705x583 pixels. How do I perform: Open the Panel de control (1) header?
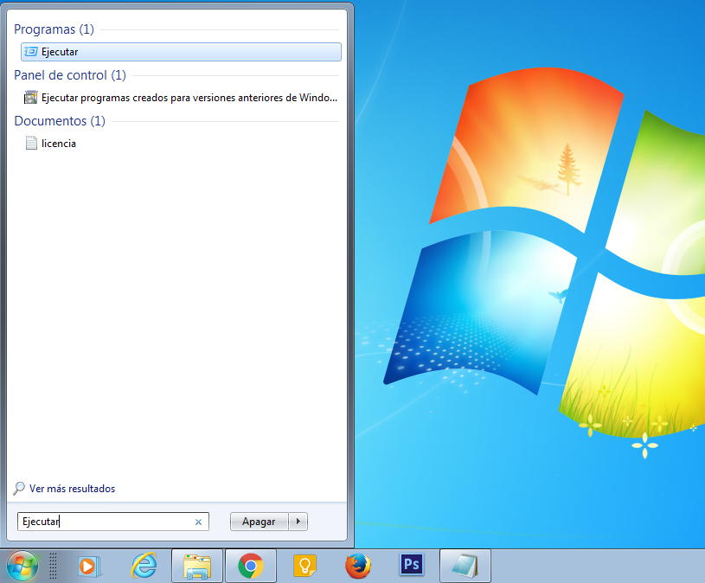click(x=70, y=75)
